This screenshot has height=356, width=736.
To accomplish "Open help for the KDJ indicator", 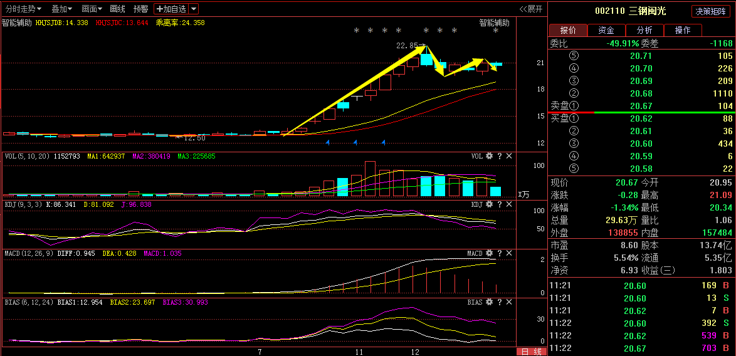I will [x=500, y=204].
